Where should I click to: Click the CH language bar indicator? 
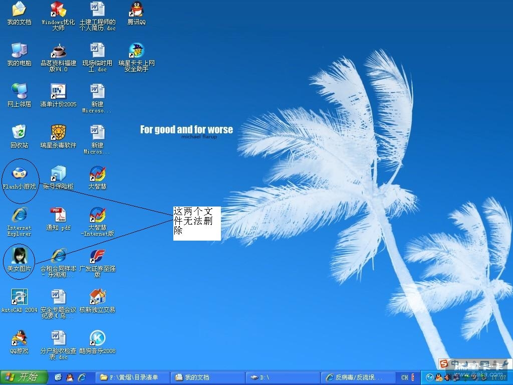pyautogui.click(x=405, y=377)
